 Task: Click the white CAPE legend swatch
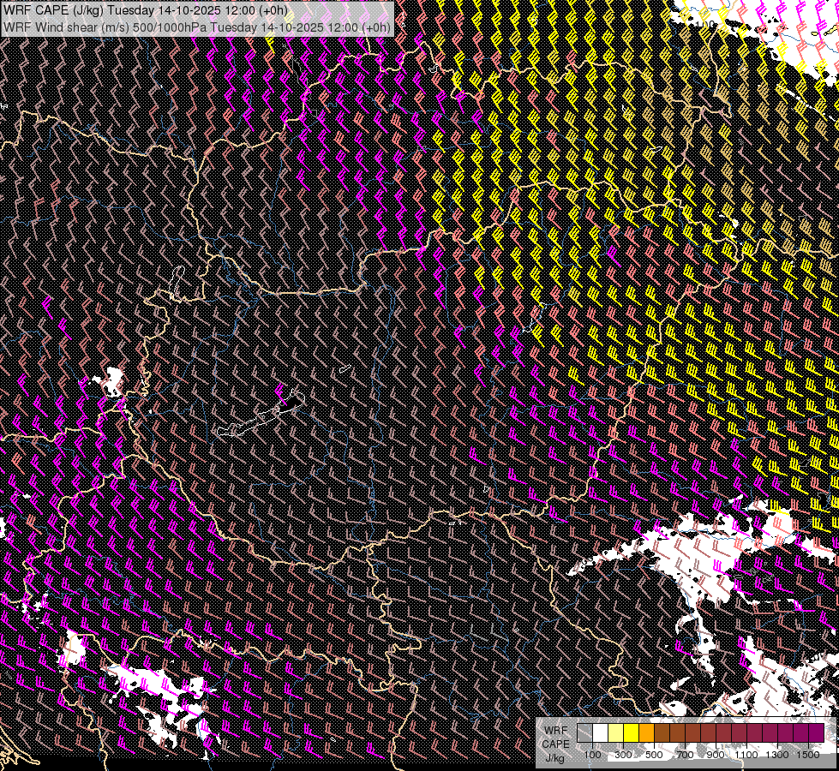600,733
